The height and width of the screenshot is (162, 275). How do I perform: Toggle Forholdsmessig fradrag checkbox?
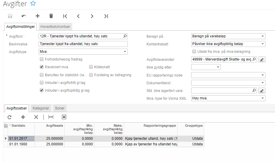pyautogui.click(x=42, y=59)
